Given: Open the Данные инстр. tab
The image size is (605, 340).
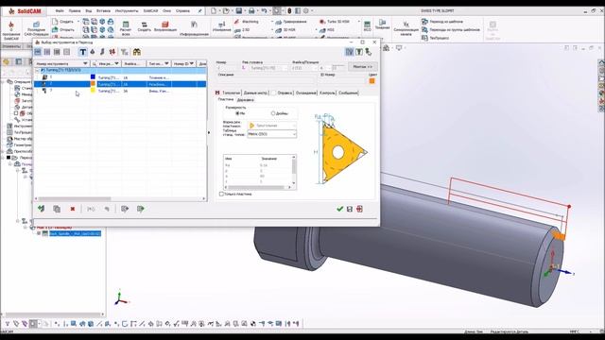Looking at the screenshot, I should 255,93.
